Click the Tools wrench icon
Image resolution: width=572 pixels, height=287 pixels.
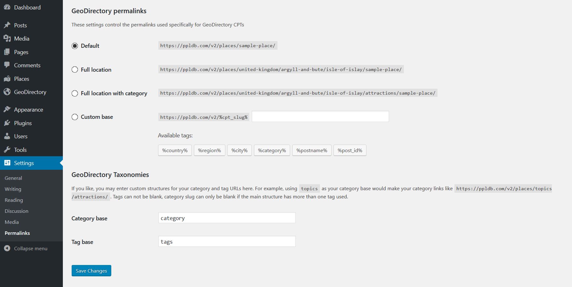pos(7,150)
